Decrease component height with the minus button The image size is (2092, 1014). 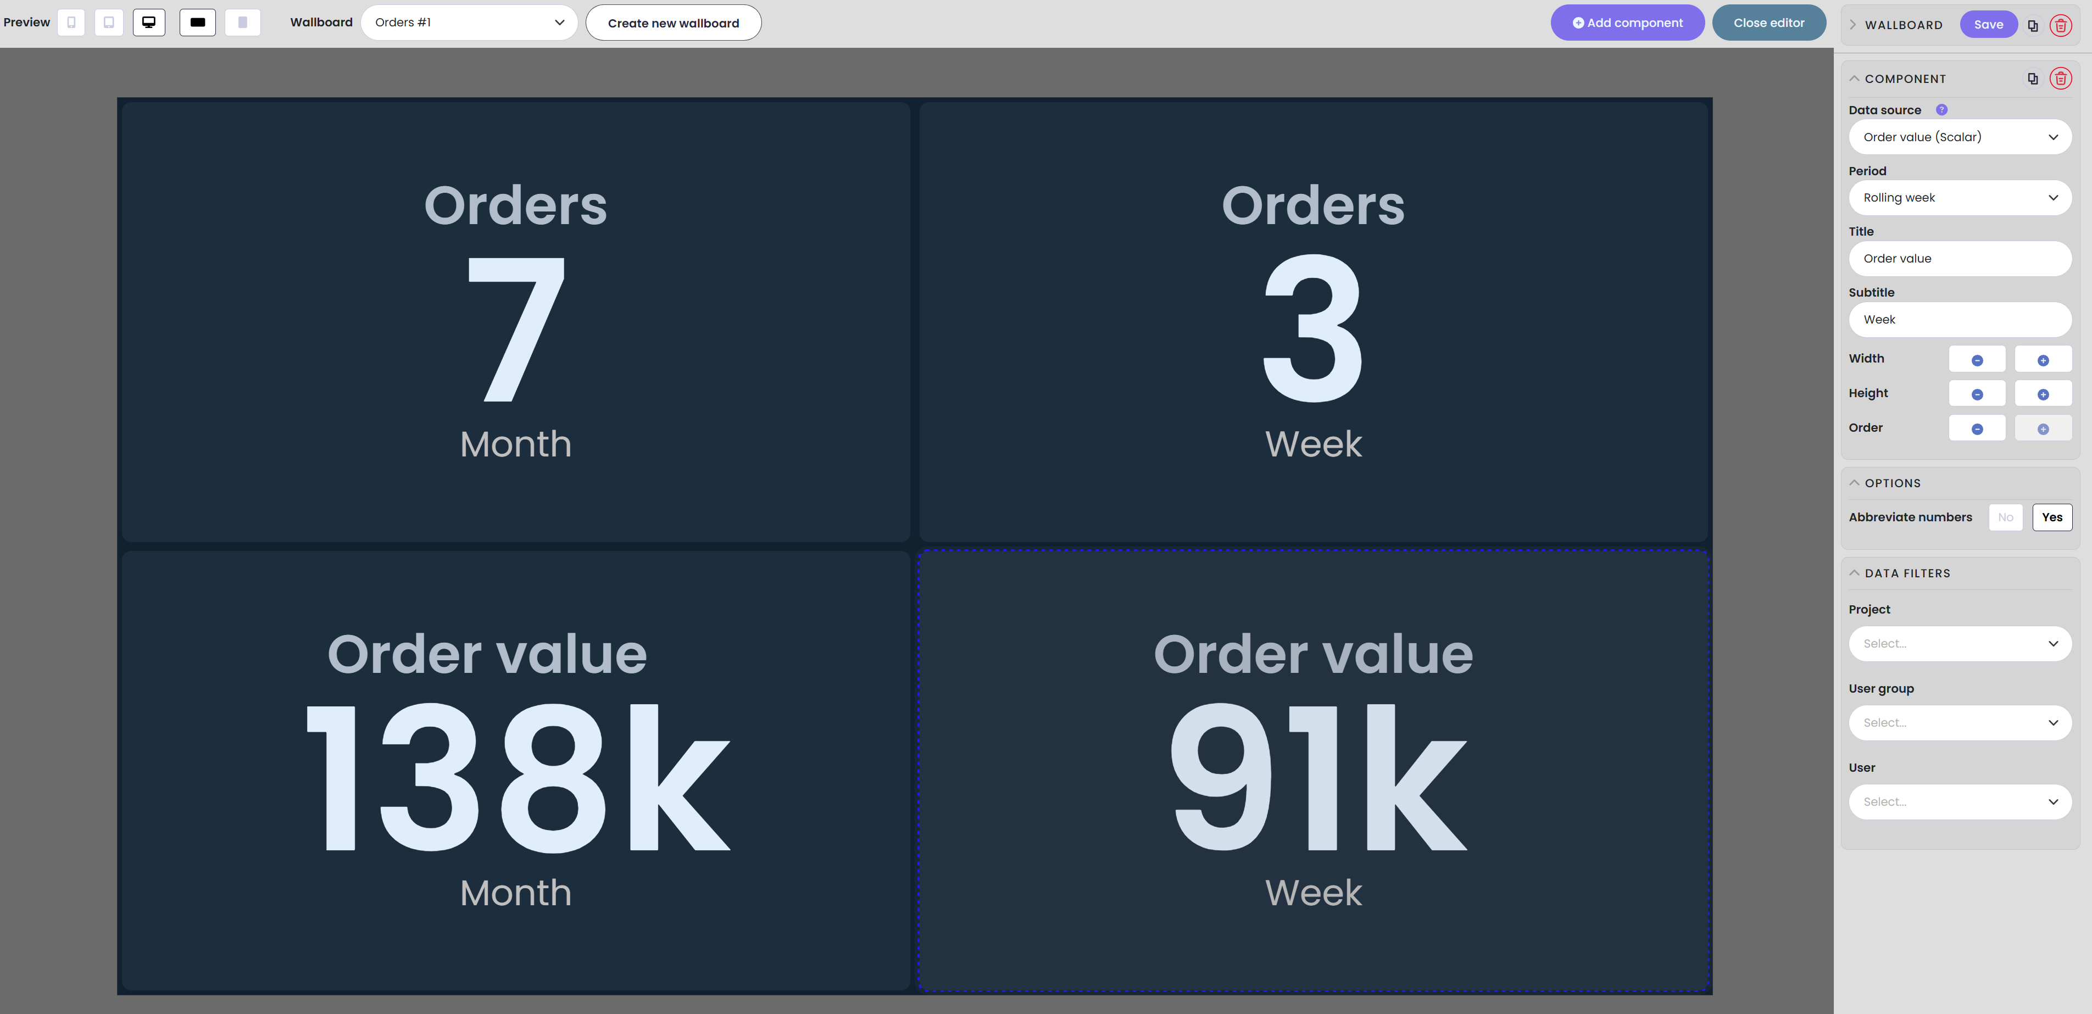click(x=1977, y=394)
